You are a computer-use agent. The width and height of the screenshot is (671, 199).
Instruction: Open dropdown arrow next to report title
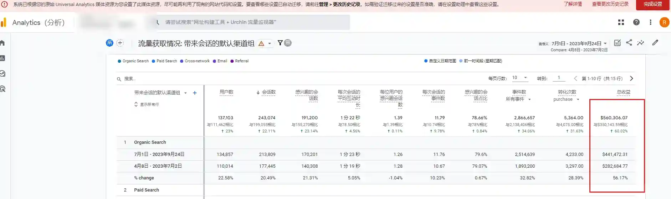[270, 43]
